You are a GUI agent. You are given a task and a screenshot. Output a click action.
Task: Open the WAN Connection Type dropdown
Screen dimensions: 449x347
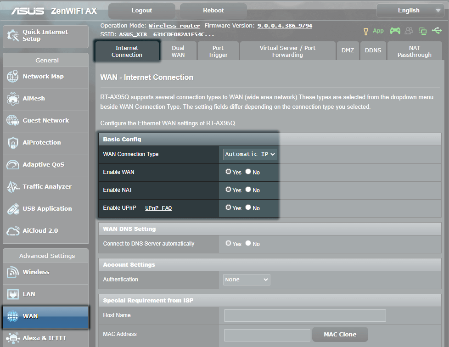(249, 154)
